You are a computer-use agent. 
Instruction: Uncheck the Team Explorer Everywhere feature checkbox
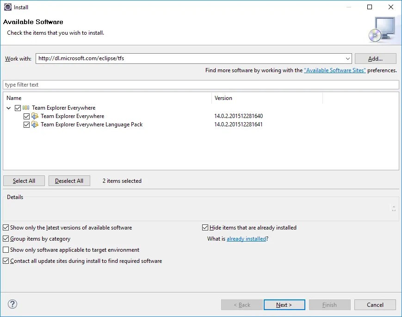tap(26, 117)
